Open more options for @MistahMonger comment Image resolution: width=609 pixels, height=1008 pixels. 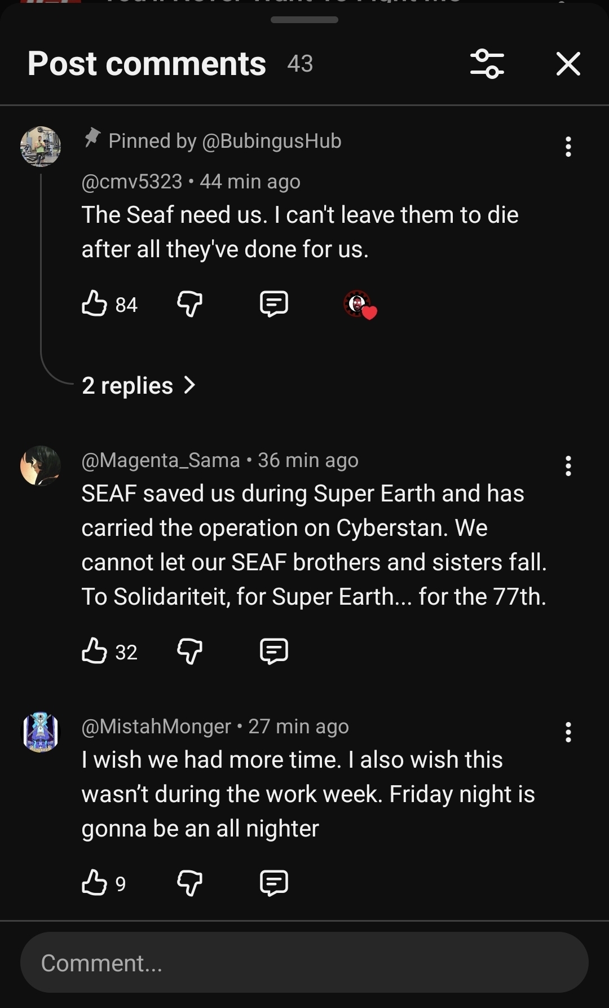tap(568, 732)
